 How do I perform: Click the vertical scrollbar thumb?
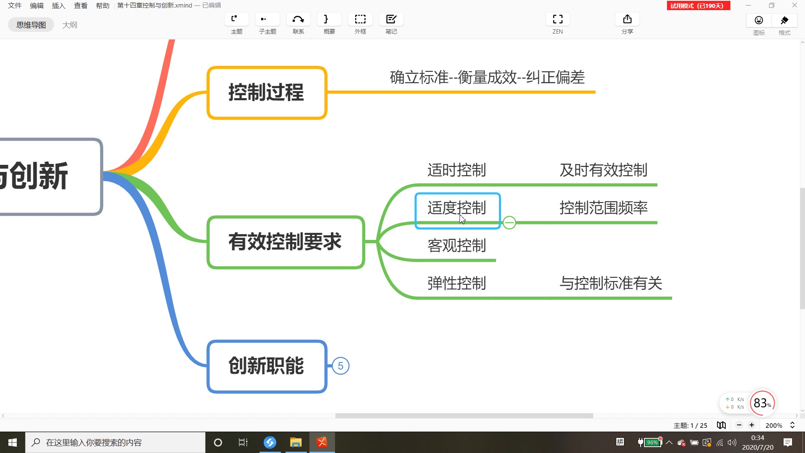pos(802,248)
